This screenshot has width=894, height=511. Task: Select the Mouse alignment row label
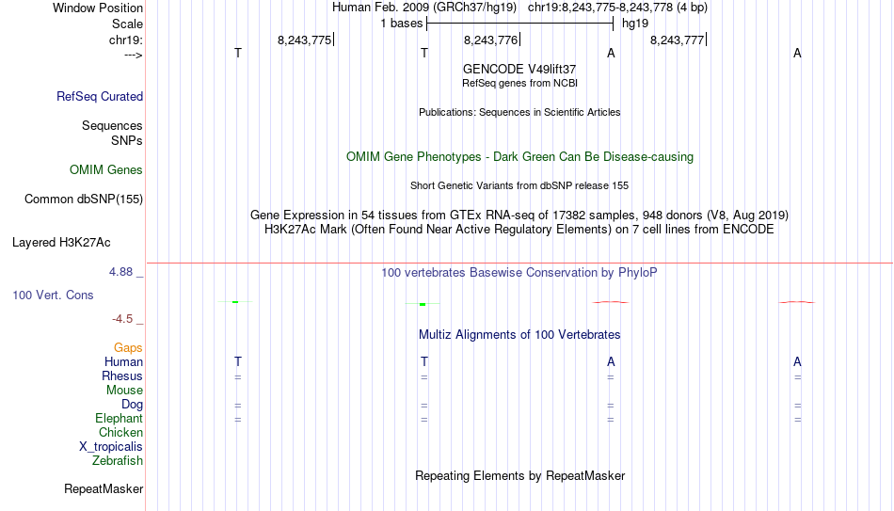tap(124, 391)
